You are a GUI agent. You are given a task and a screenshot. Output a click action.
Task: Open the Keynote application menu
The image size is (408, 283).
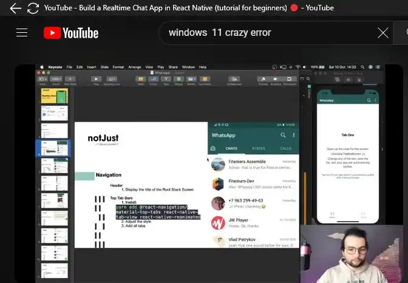point(55,67)
